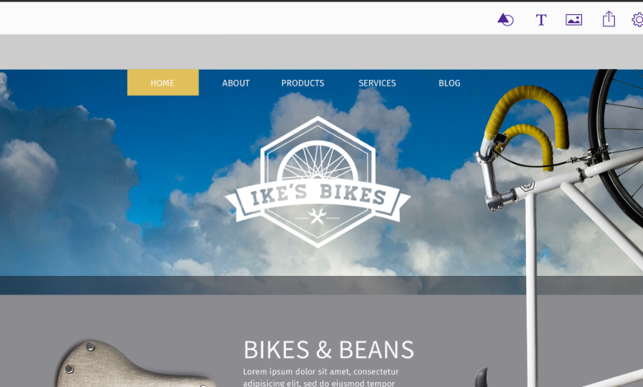Select the ABOUT nav item
The image size is (643, 387).
click(236, 83)
